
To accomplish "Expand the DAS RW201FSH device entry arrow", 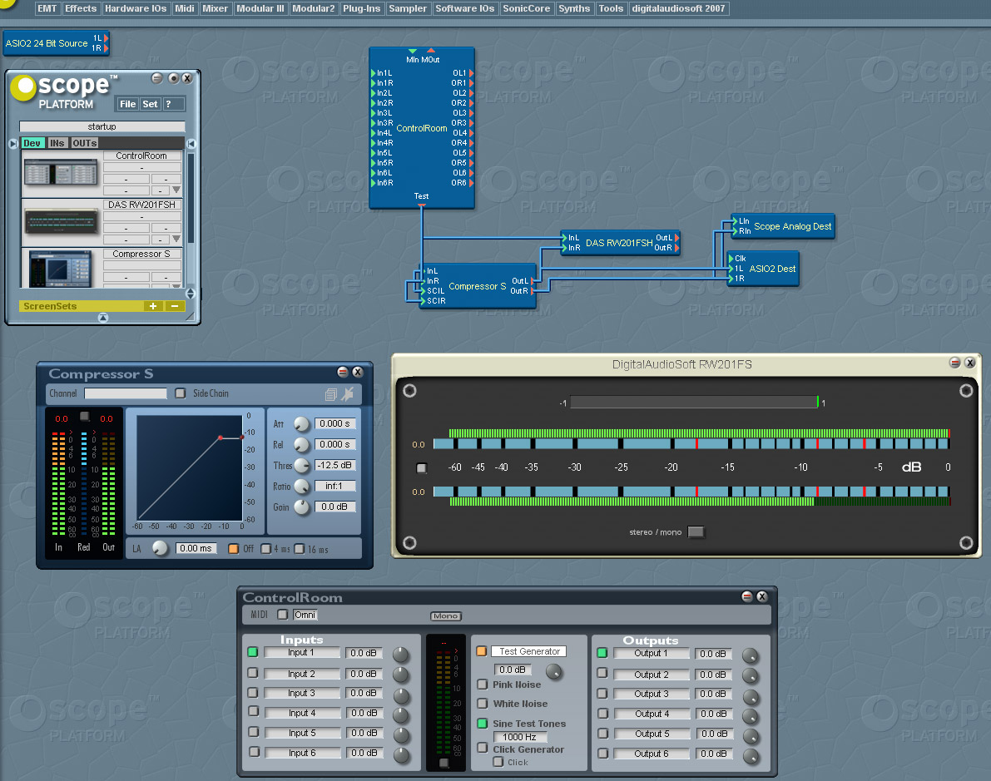I will click(x=176, y=239).
